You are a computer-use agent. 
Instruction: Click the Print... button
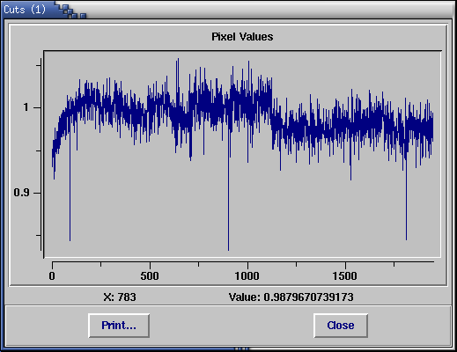click(x=119, y=326)
